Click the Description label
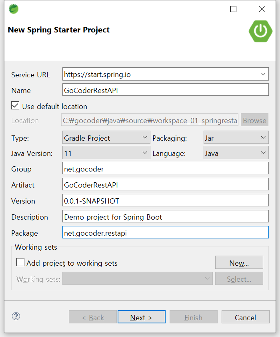Screen dimensions: 280x337 pyautogui.click(x=30, y=217)
